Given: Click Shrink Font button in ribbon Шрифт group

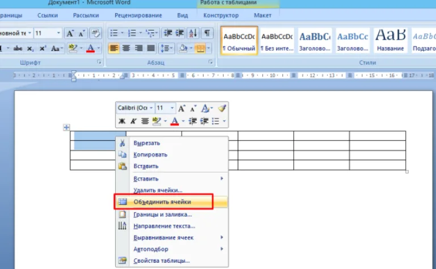Looking at the screenshot, I should click(x=82, y=33).
